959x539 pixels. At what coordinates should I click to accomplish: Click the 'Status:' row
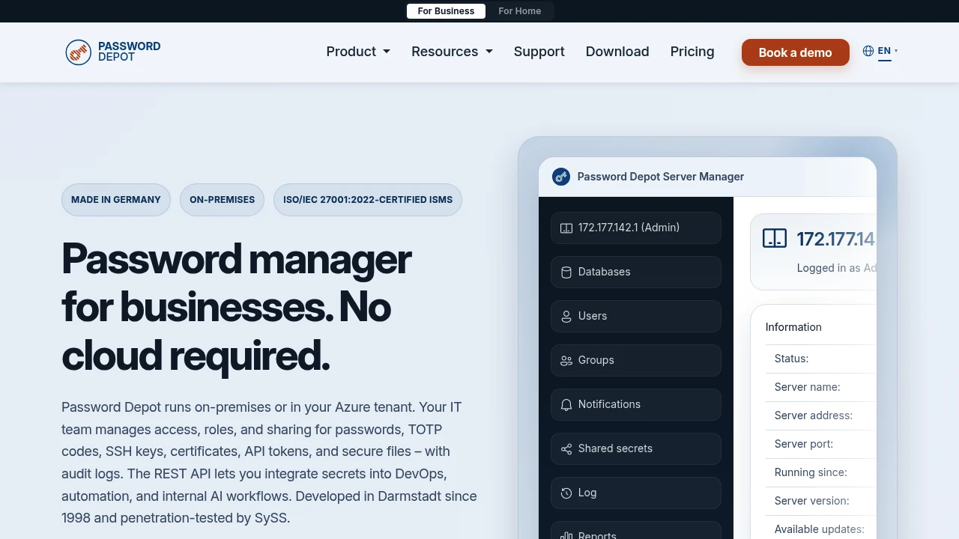820,359
